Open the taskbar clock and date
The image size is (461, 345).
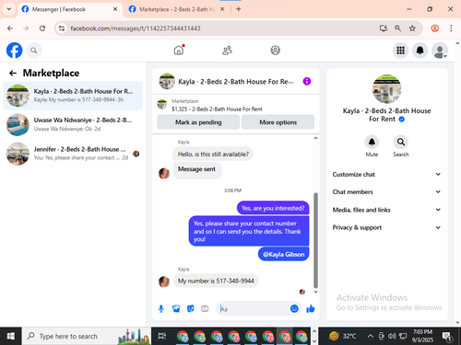(422, 336)
